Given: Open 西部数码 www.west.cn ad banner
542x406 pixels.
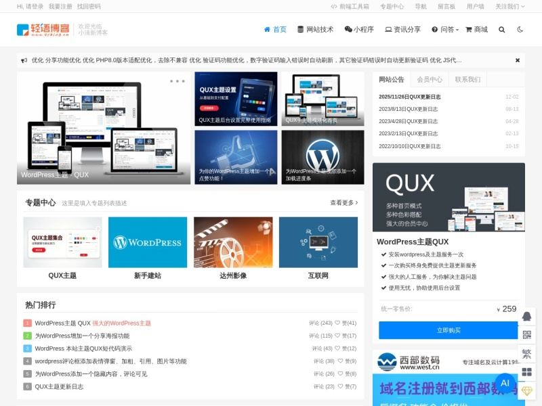Looking at the screenshot, I should click(x=449, y=378).
